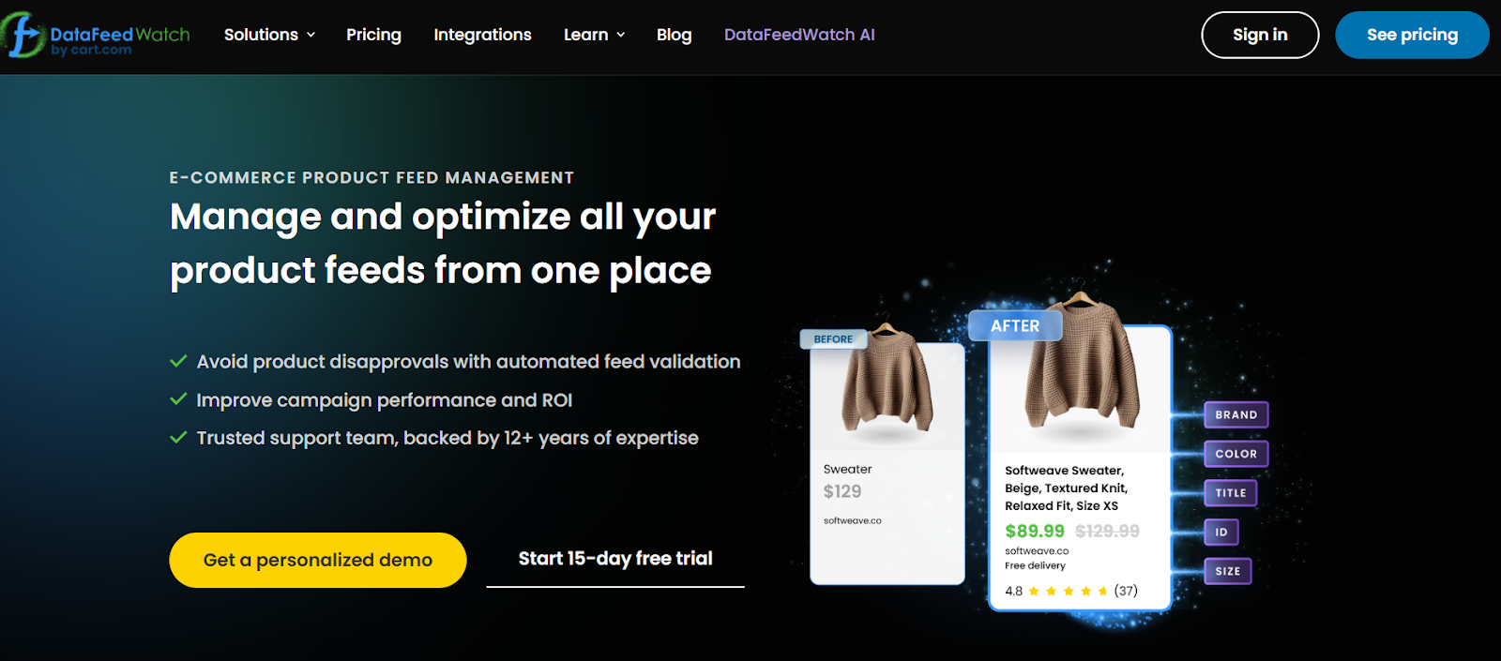Expand the Learn dropdown menu
This screenshot has width=1501, height=661.
[594, 35]
